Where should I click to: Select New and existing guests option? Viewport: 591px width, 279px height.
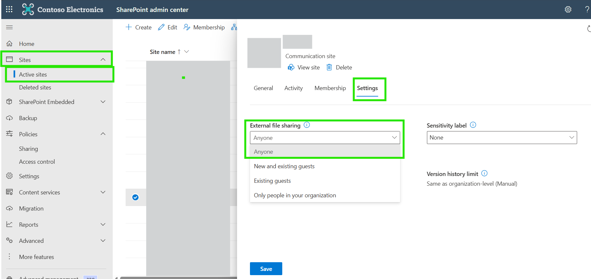pyautogui.click(x=325, y=166)
